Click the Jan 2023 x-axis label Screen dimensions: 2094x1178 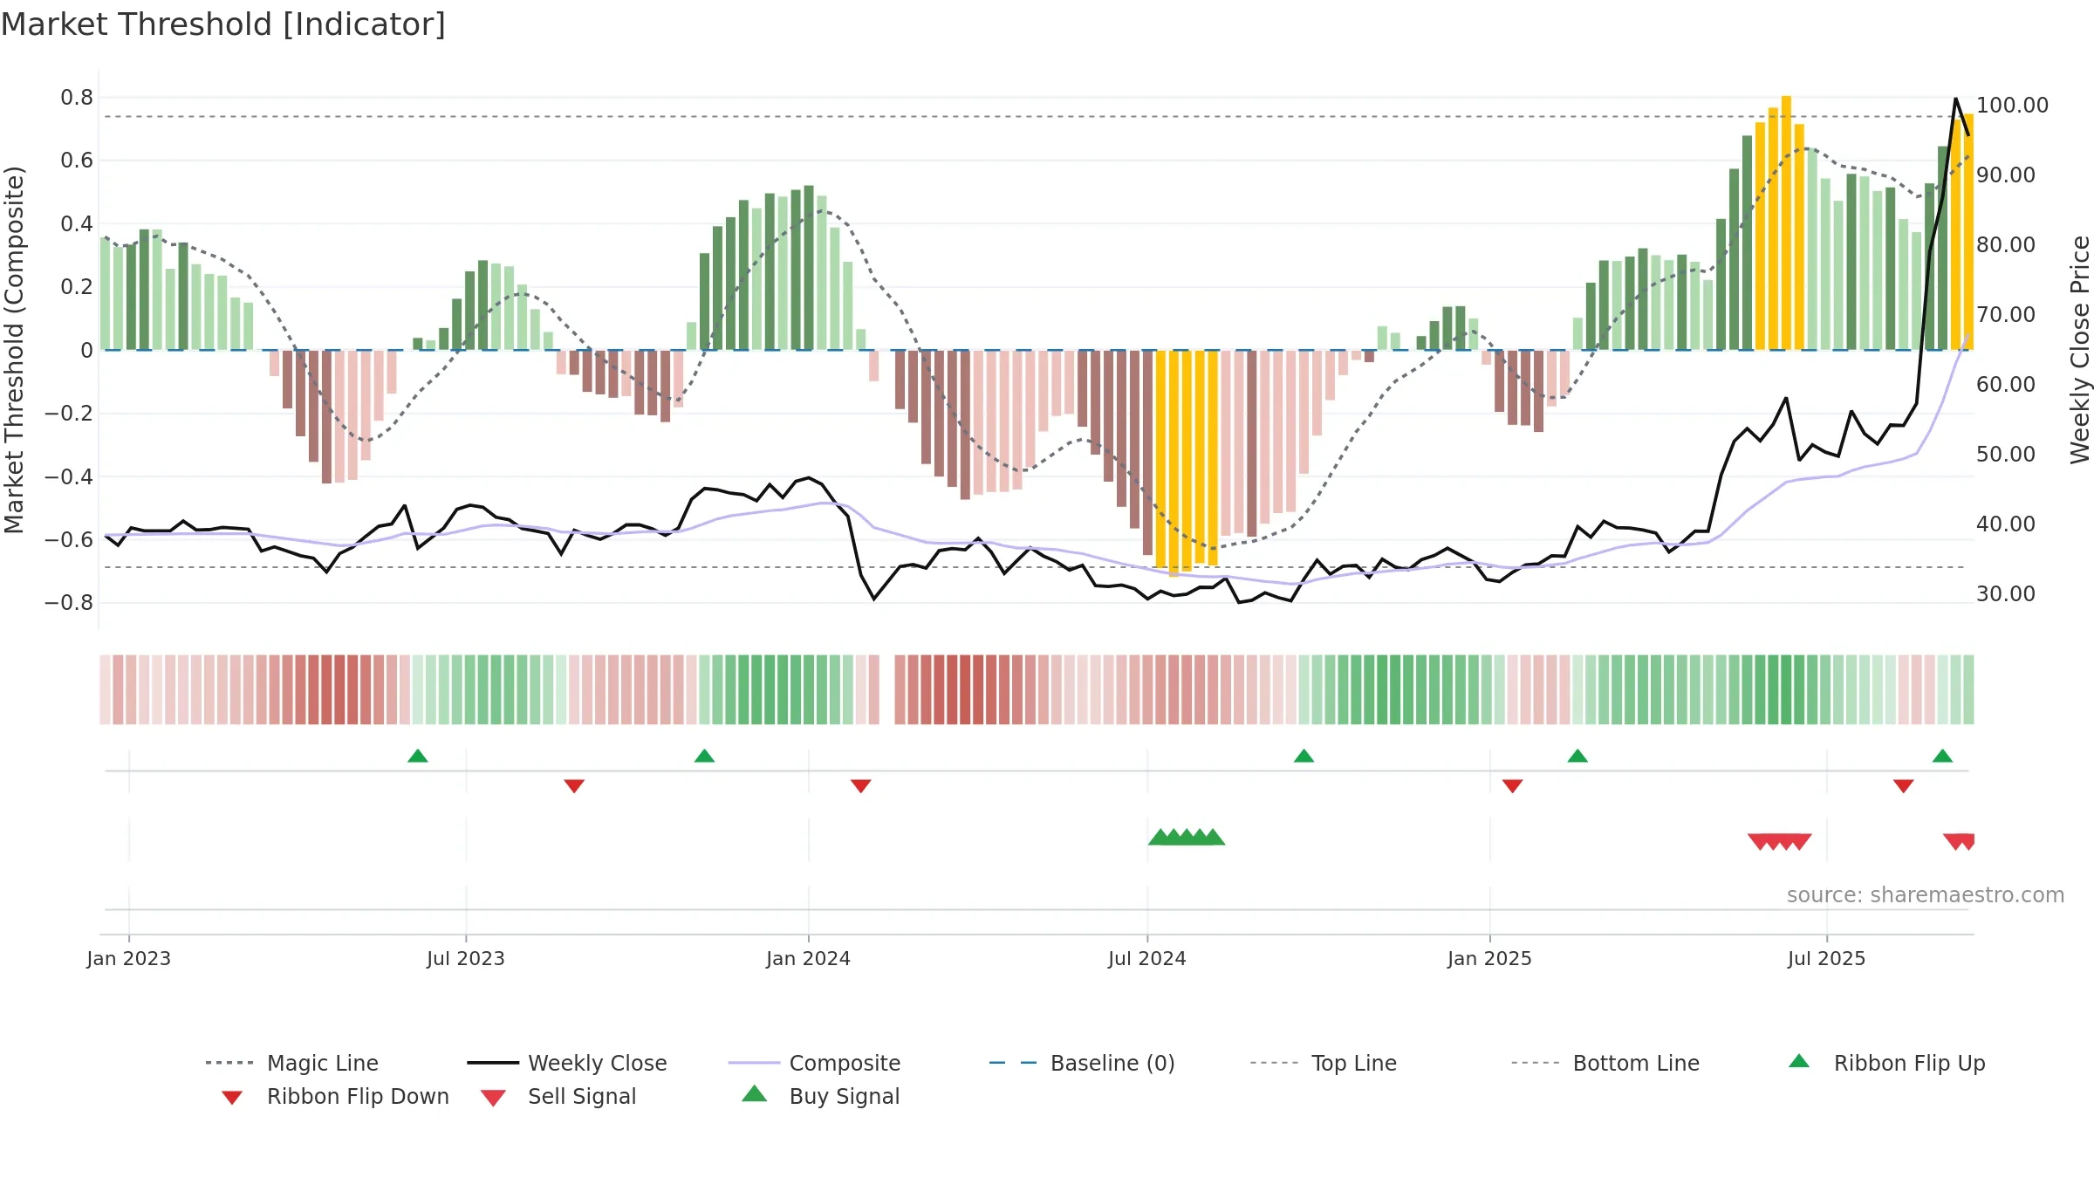point(129,958)
